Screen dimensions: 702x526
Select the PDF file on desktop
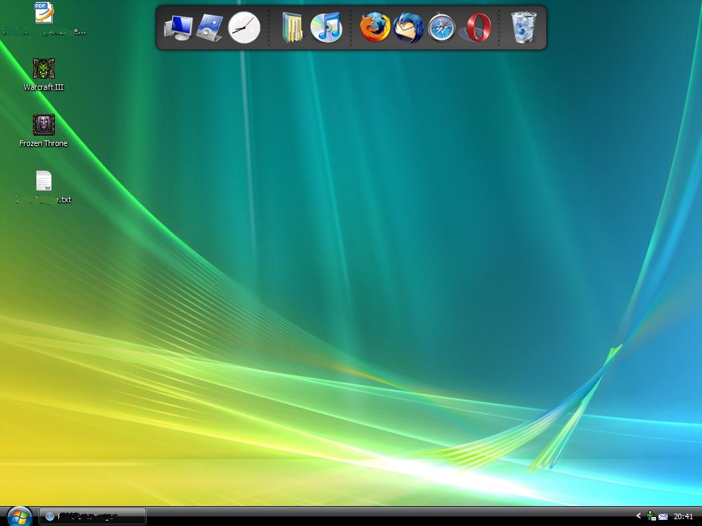coord(44,14)
